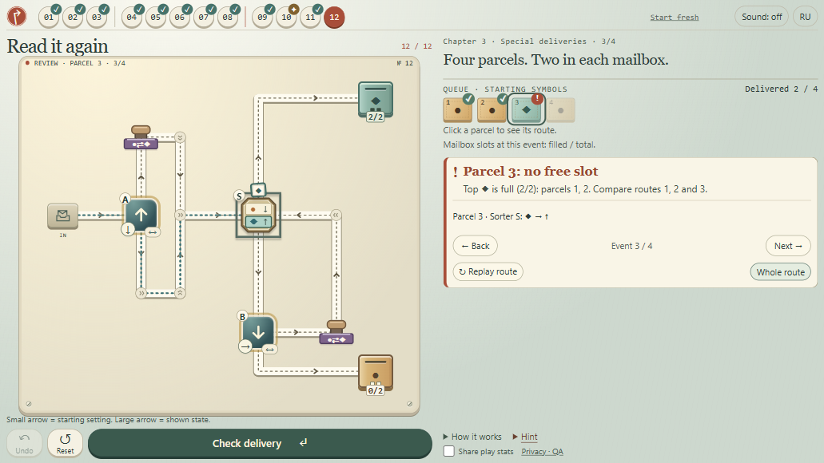Jump to level 09

click(x=262, y=18)
